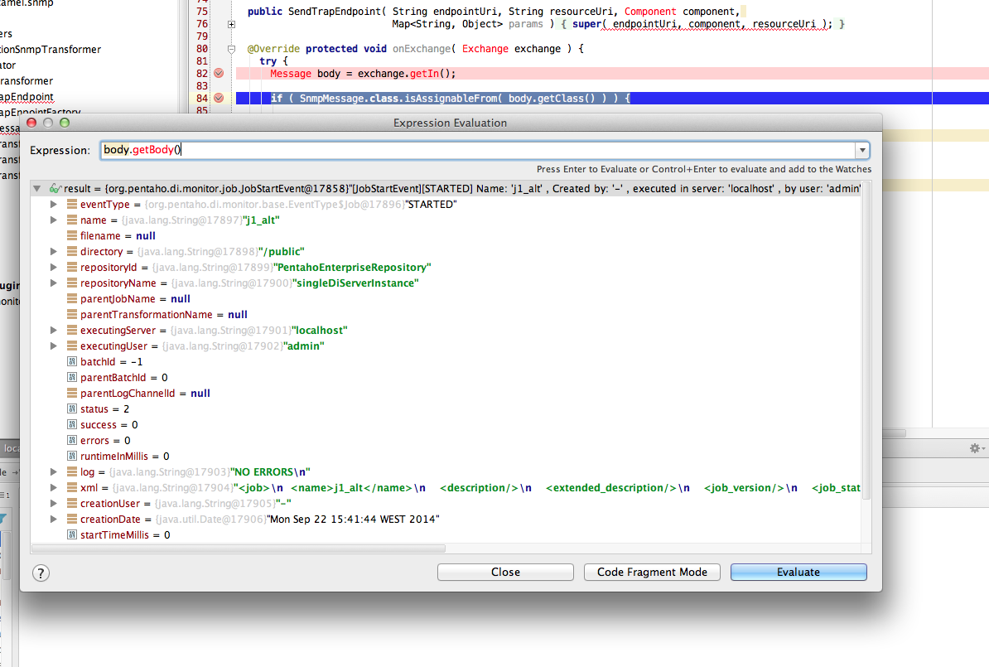Select 'ransformer' item in project tree
This screenshot has width=989, height=667.
[x=27, y=80]
